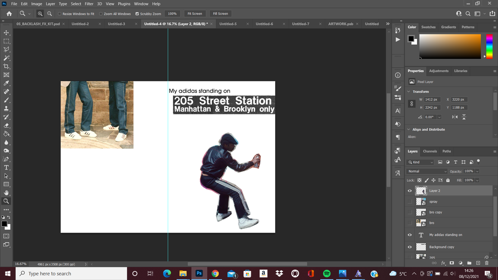This screenshot has height=280, width=498.
Task: Open the Gradients tab
Action: pos(449,27)
